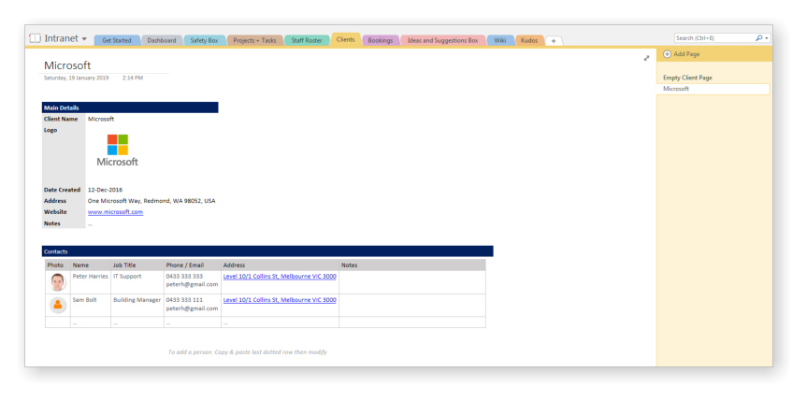Click the search magnifier icon

click(758, 38)
